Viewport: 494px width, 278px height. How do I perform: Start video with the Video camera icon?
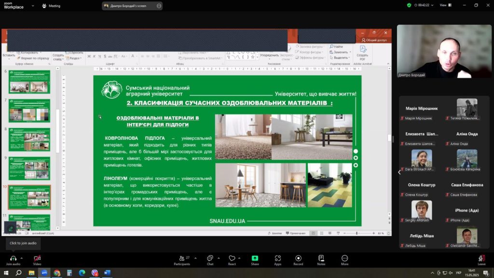[37, 258]
